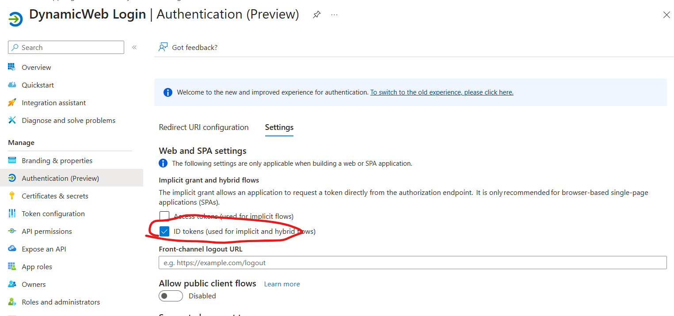
Task: Click the Certificates & secrets key icon
Action: (x=12, y=196)
